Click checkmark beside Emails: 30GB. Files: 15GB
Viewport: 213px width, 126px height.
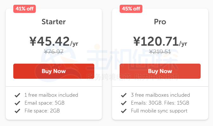[x=124, y=103]
